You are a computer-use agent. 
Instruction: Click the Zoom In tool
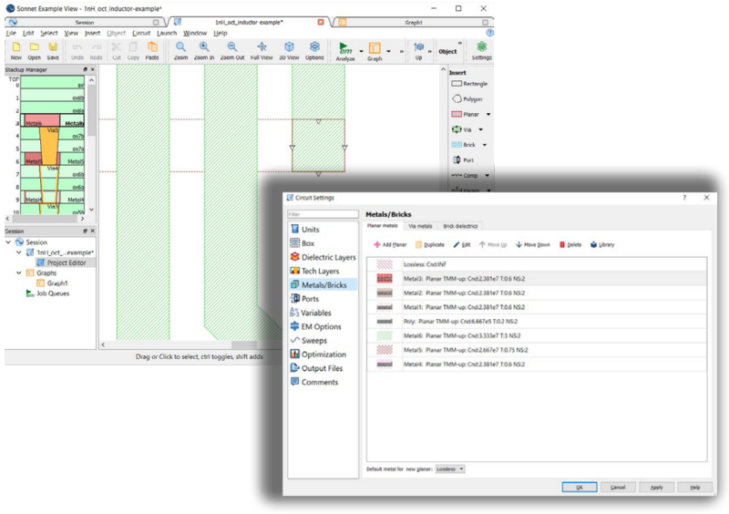pos(204,50)
